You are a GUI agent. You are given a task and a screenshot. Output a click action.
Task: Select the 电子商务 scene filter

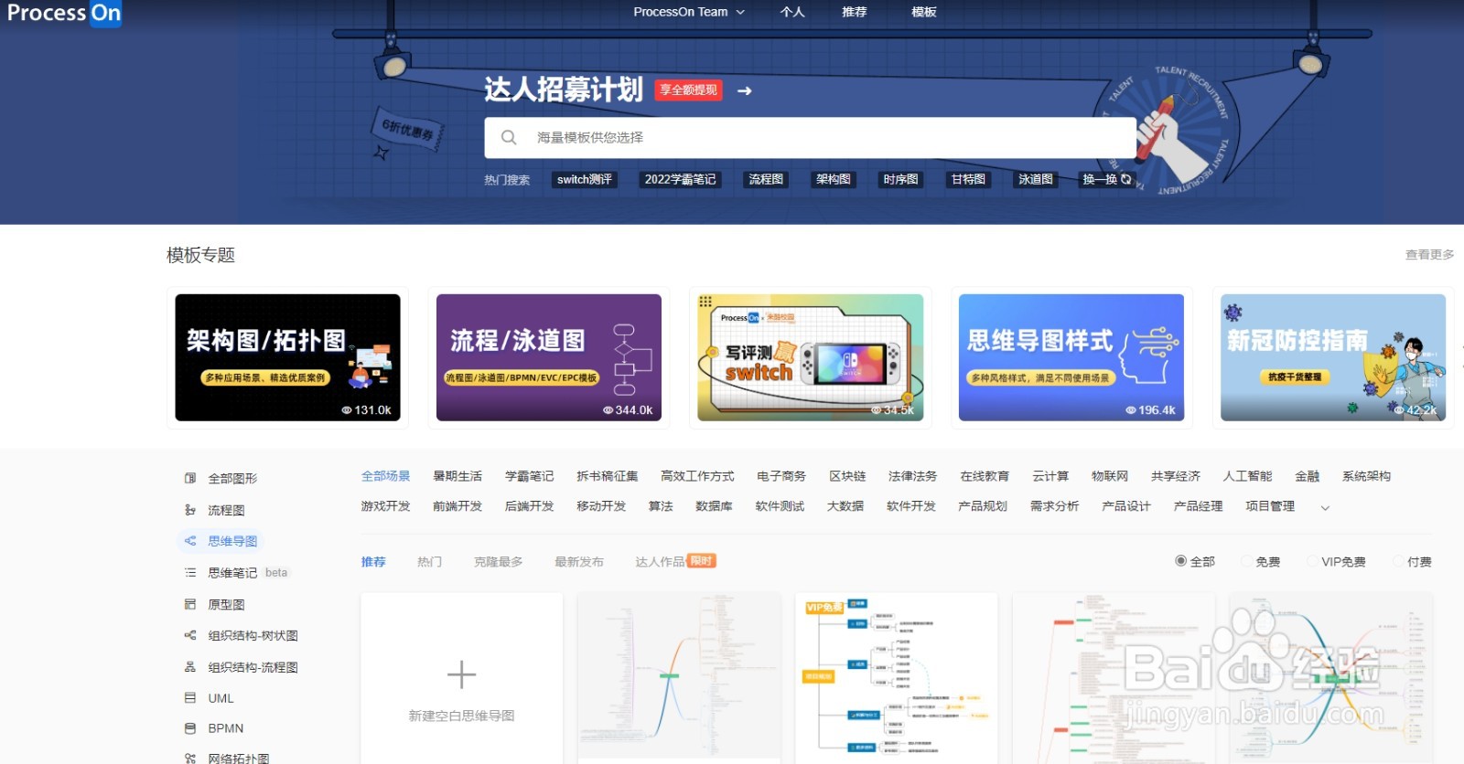(x=781, y=476)
